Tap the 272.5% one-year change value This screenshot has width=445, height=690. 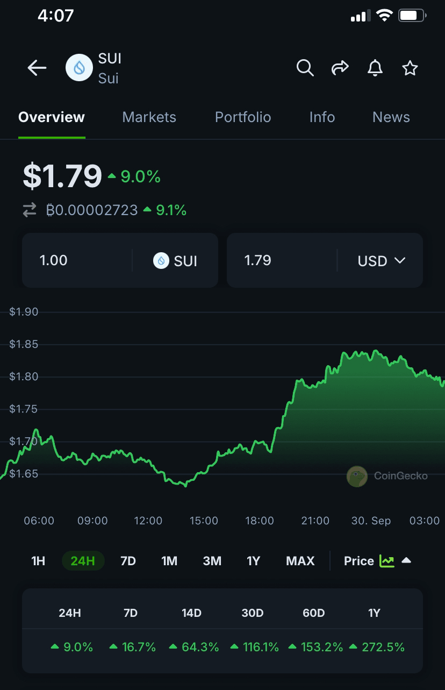377,647
